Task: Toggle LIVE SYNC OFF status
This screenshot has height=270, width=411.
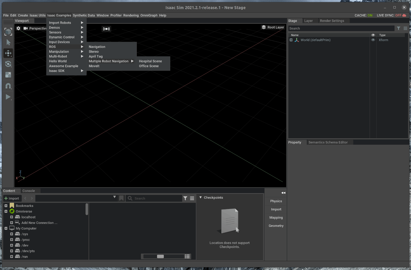Action: coord(389,15)
